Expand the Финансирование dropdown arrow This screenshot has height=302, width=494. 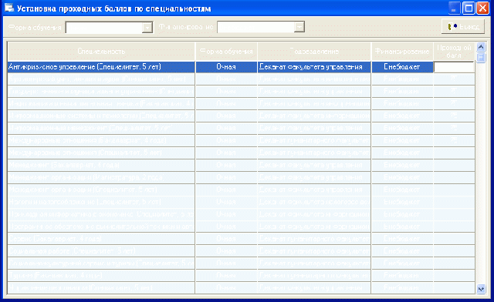tap(299, 27)
